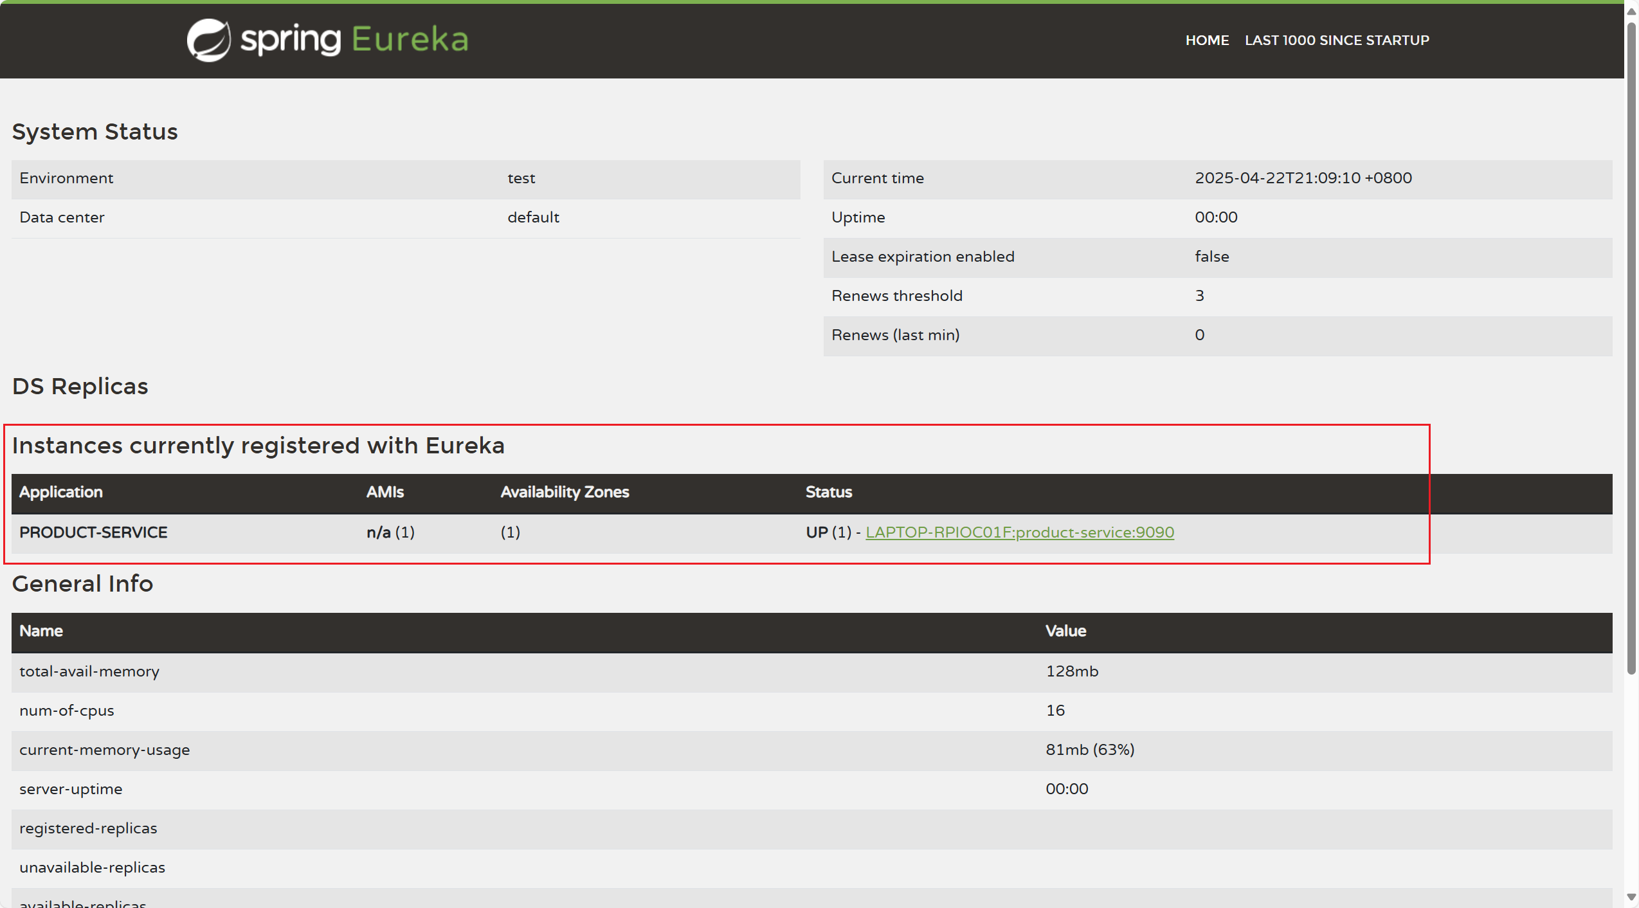Click the System Status heading
The width and height of the screenshot is (1639, 908).
pyautogui.click(x=95, y=132)
